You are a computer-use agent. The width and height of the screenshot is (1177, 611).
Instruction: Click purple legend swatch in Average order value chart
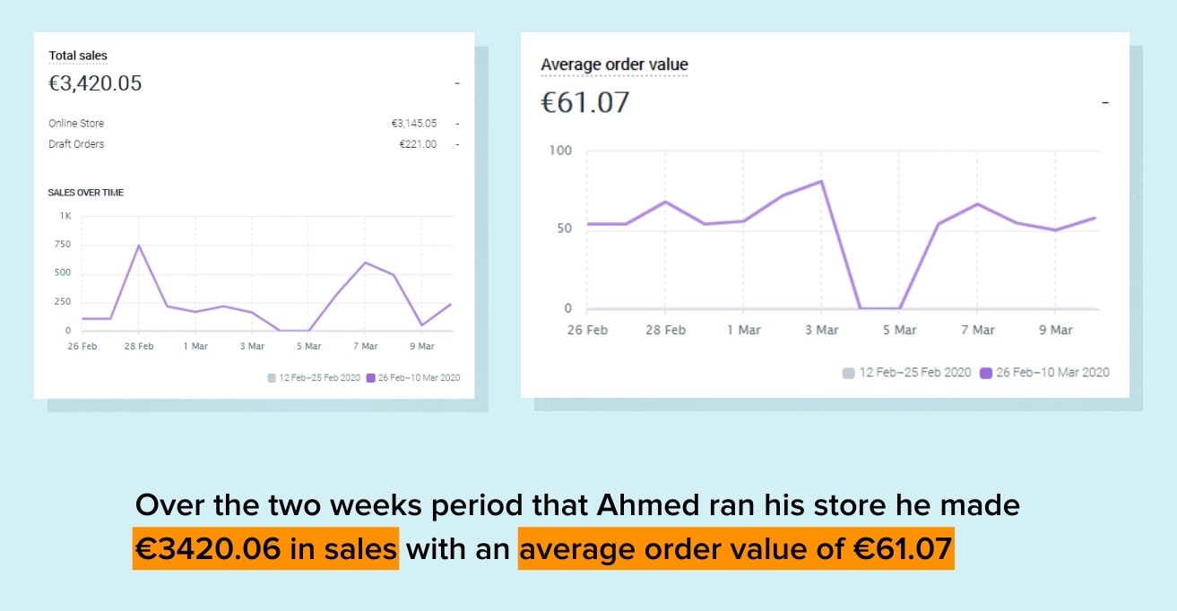(x=985, y=373)
